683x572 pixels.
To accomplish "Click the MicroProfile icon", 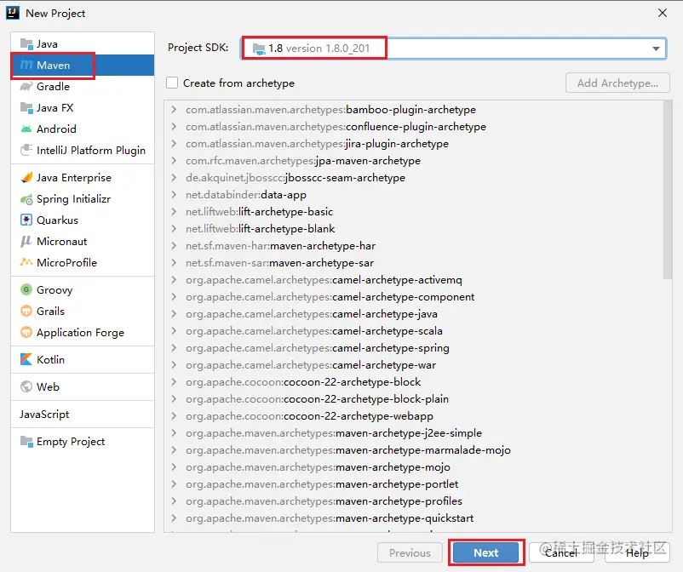I will [x=26, y=262].
